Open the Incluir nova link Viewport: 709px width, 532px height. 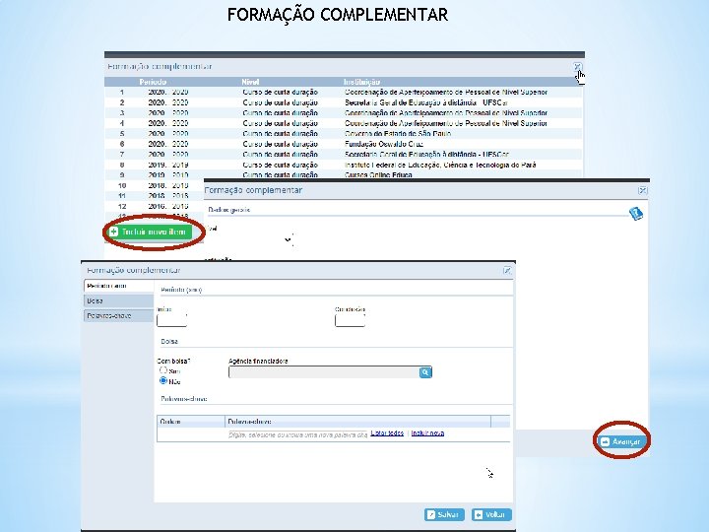pyautogui.click(x=427, y=433)
